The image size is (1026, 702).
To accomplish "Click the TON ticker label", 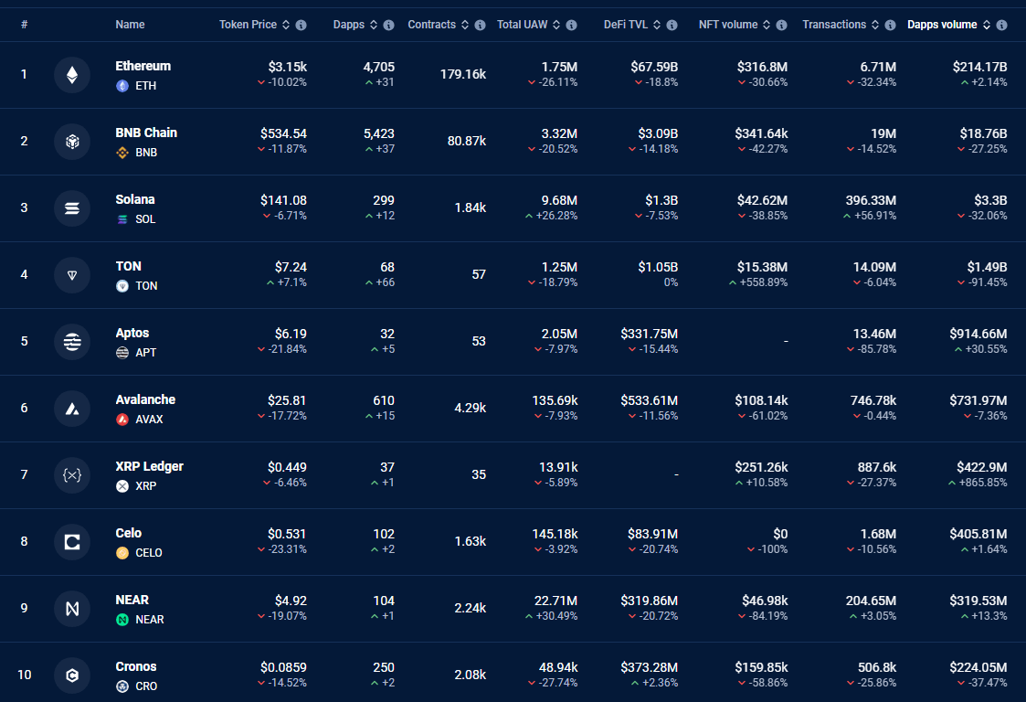I will tap(146, 286).
